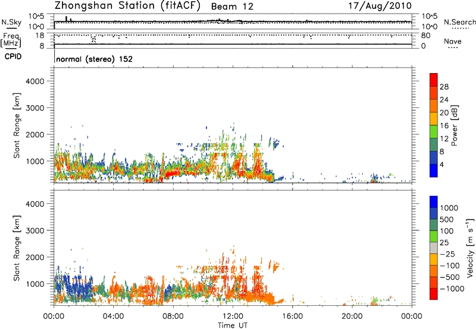This screenshot has width=476, height=329.
Task: Pick the bright blue top segment of the Velocity colorbar
Action: click(x=434, y=202)
